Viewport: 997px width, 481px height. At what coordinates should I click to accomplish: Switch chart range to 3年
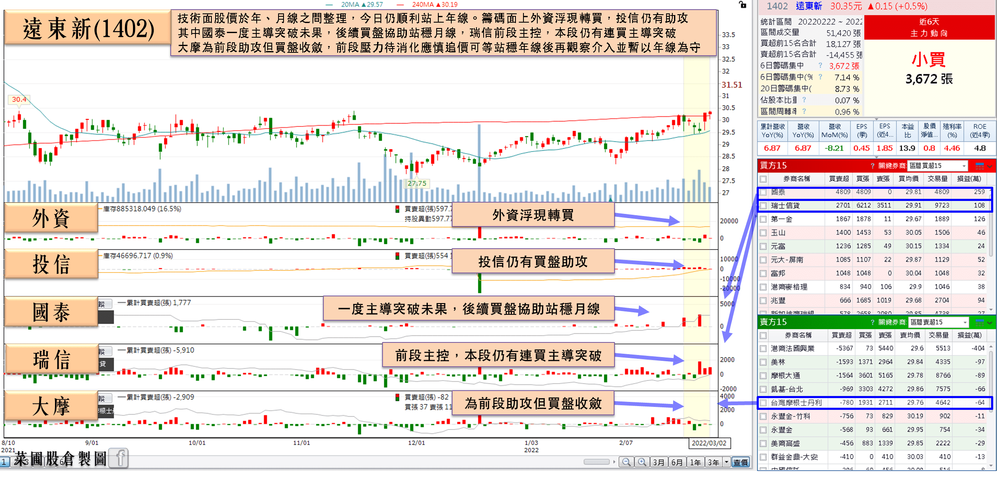[x=714, y=462]
